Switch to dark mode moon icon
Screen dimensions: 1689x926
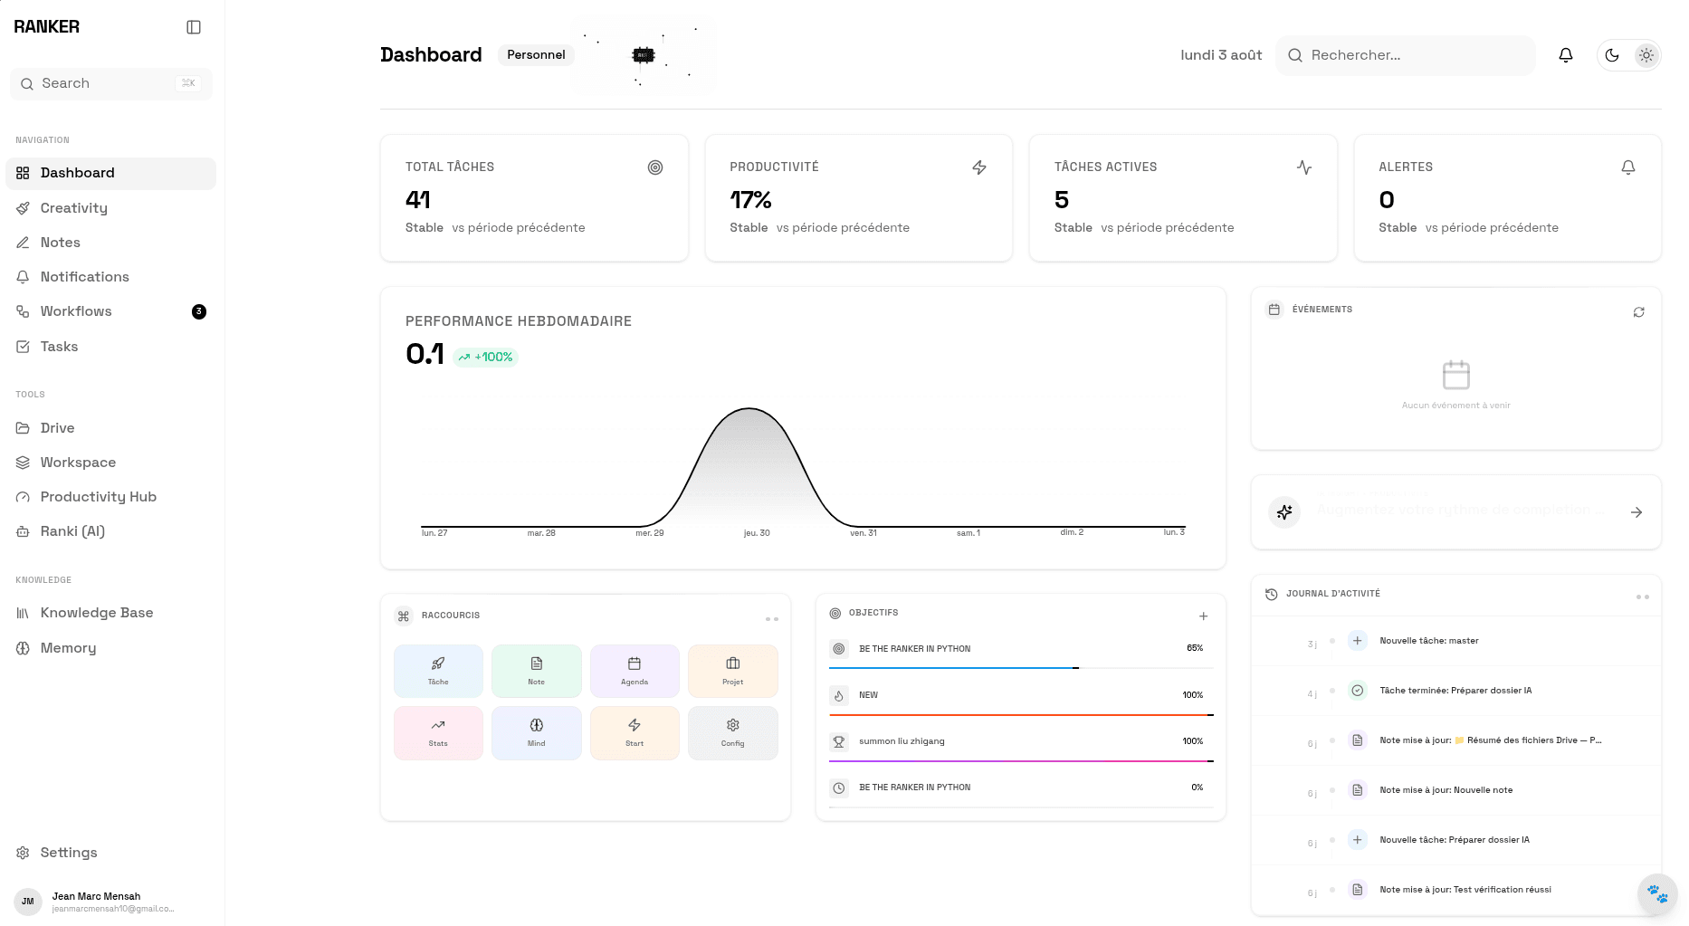(1612, 55)
